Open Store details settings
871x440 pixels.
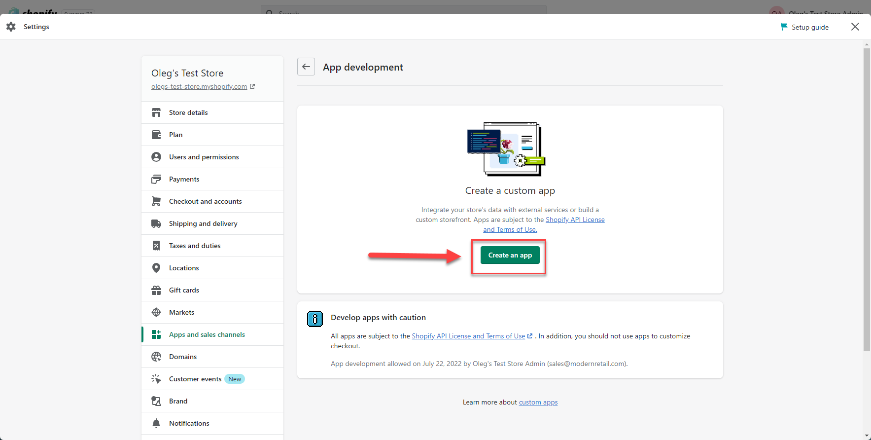pyautogui.click(x=212, y=112)
